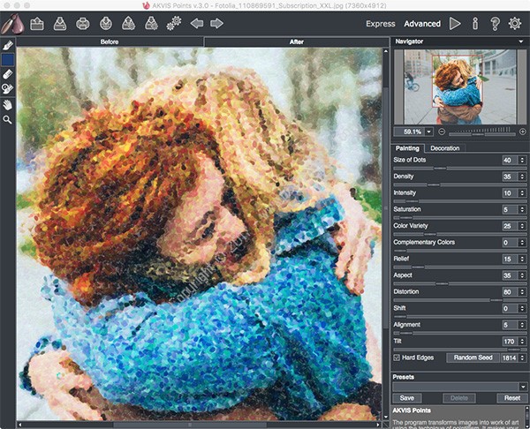Adjust the Intensity stepper

pyautogui.click(x=523, y=193)
